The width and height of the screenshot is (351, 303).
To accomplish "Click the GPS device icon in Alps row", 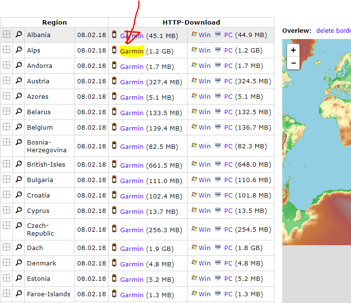I will coord(114,50).
